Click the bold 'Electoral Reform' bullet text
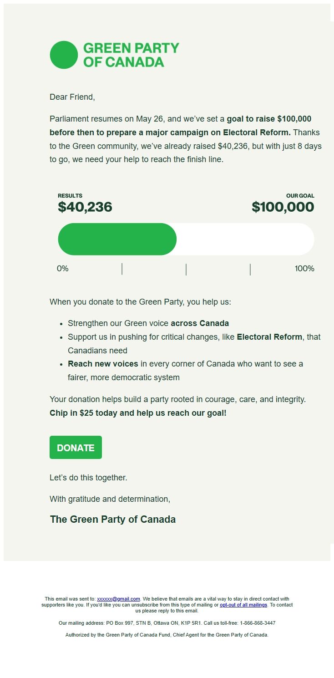334x678 pixels. 269,337
